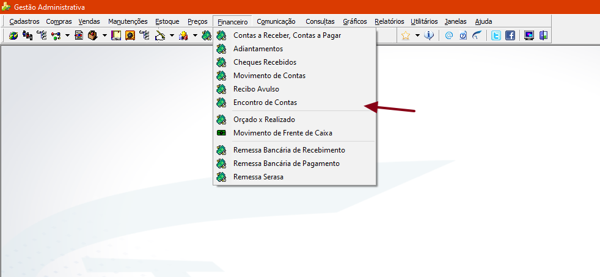Open the Cadastros menu

[x=24, y=21]
